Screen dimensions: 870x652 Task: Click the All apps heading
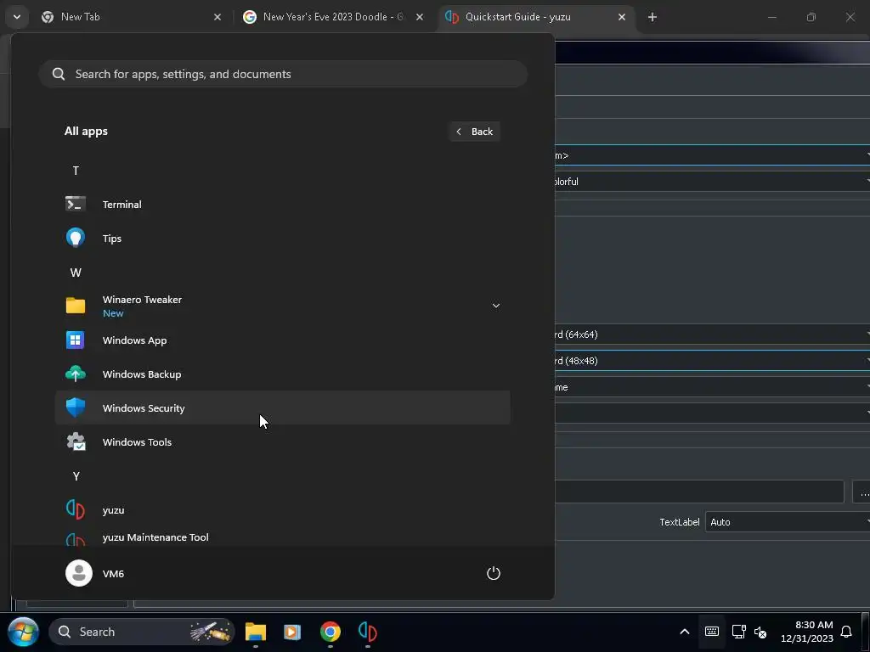tap(86, 131)
